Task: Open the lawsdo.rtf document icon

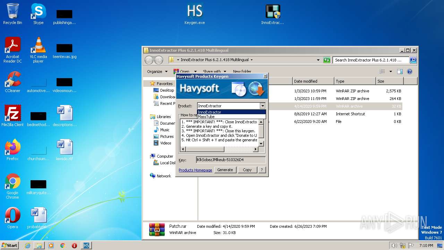Action: tap(65, 150)
